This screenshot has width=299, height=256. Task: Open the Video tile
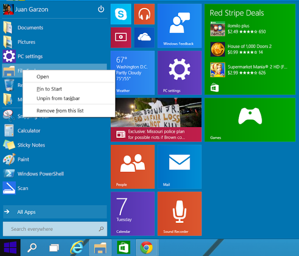[x=121, y=37]
